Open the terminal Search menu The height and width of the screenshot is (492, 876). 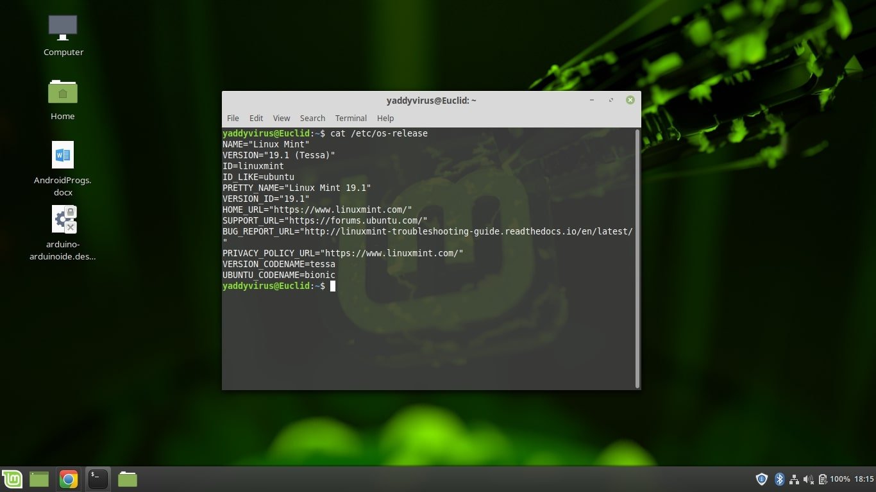(x=312, y=118)
